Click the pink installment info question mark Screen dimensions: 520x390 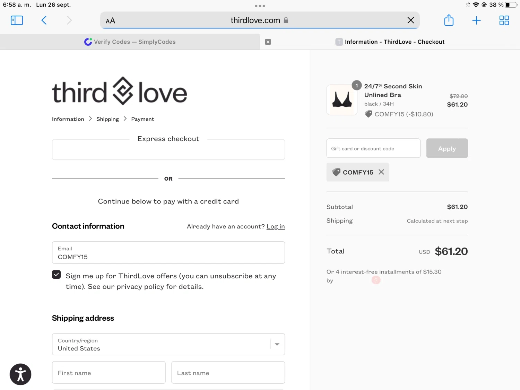pyautogui.click(x=376, y=280)
